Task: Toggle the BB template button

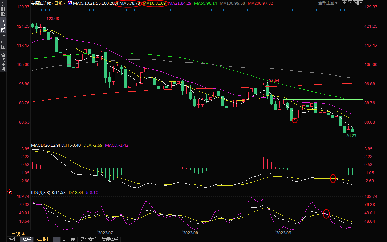Action: click(x=73, y=239)
